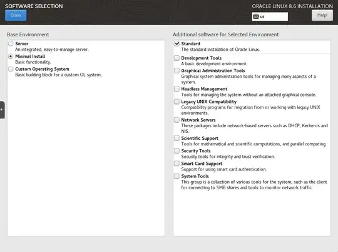Check the System Tools checkbox
This screenshot has height=252, width=338.
pyautogui.click(x=177, y=176)
